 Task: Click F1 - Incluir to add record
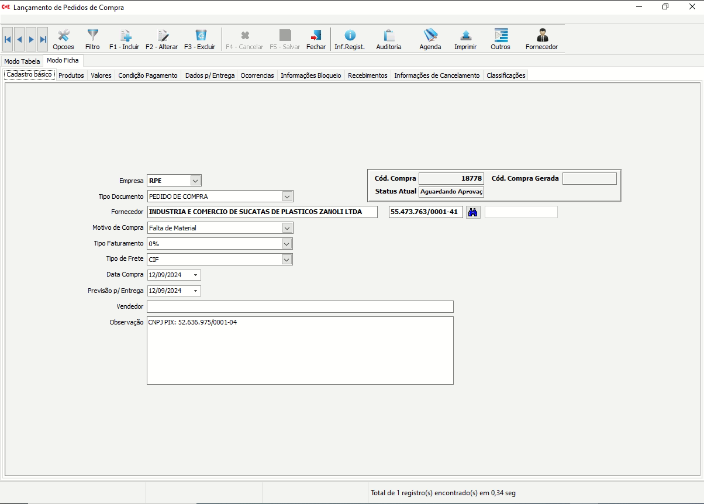click(124, 39)
